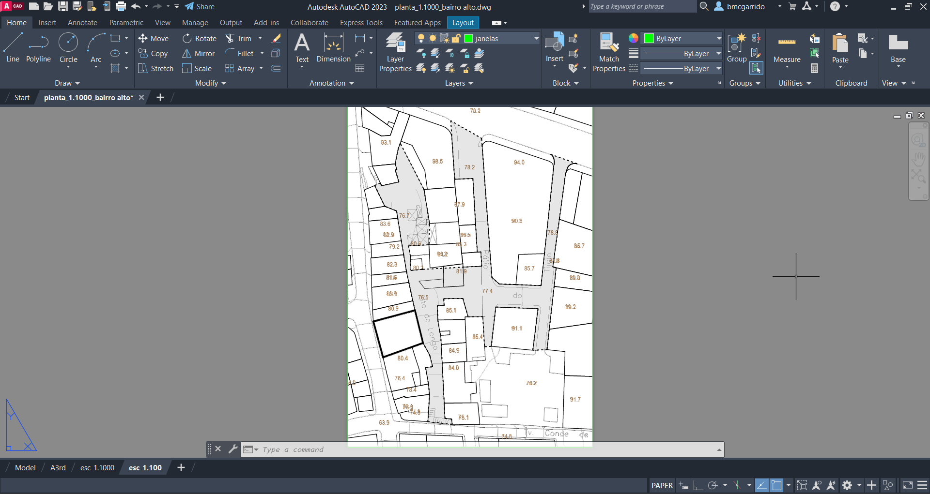The height and width of the screenshot is (494, 930).
Task: Open the customization wrench on command line
Action: pos(233,449)
